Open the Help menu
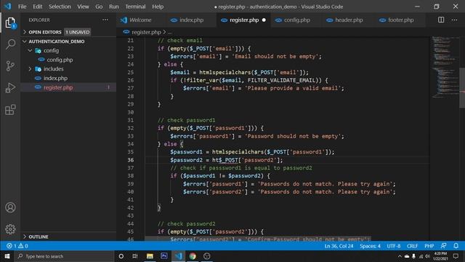 [x=158, y=7]
